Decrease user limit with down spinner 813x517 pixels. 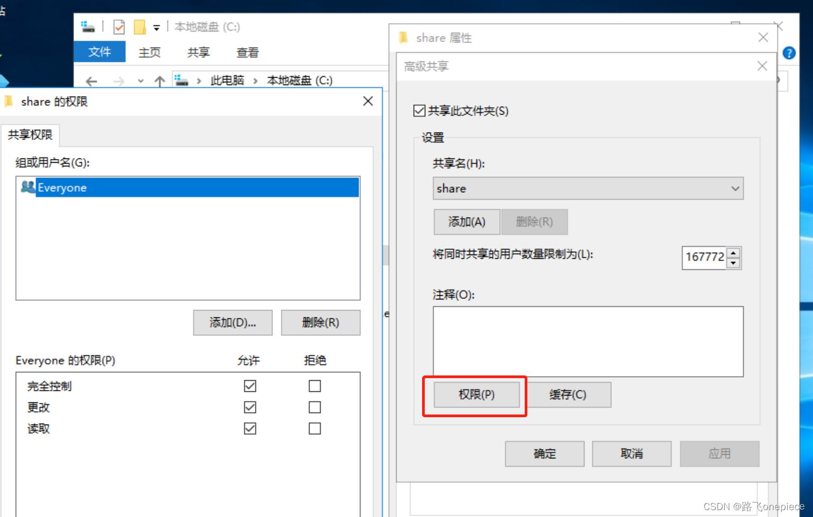point(734,263)
